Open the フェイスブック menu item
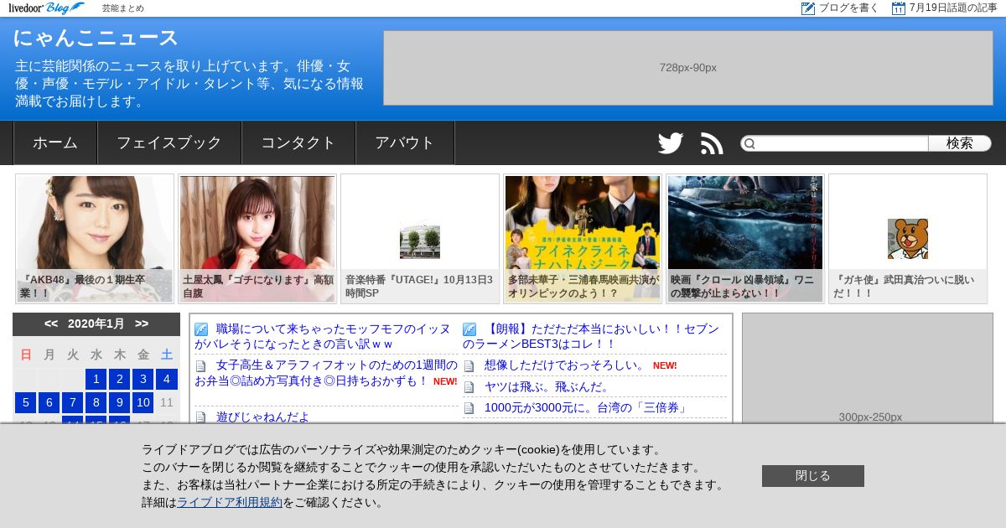1006x528 pixels. pyautogui.click(x=169, y=142)
